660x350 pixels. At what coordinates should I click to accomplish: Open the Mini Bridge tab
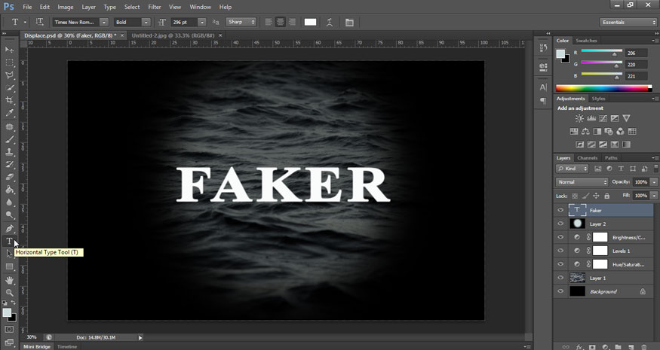tap(37, 347)
